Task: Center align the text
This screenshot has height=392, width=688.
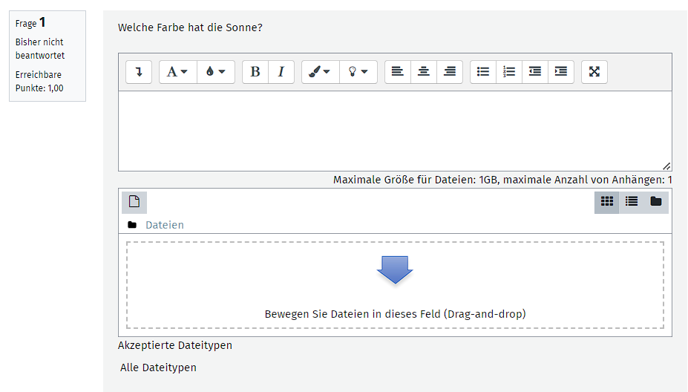Action: click(424, 72)
